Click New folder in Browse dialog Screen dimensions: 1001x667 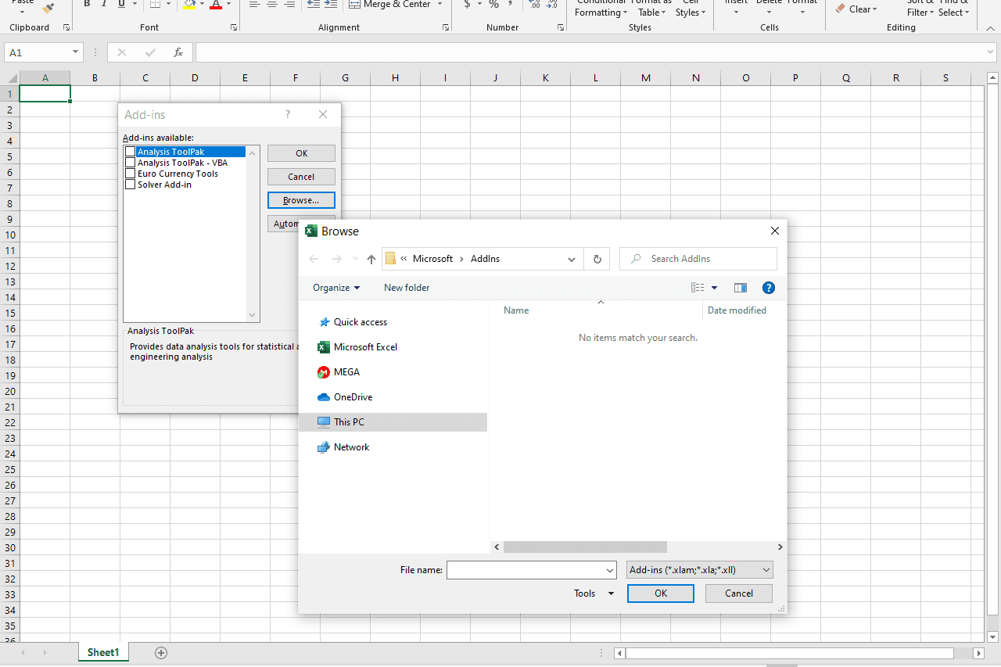click(x=407, y=288)
